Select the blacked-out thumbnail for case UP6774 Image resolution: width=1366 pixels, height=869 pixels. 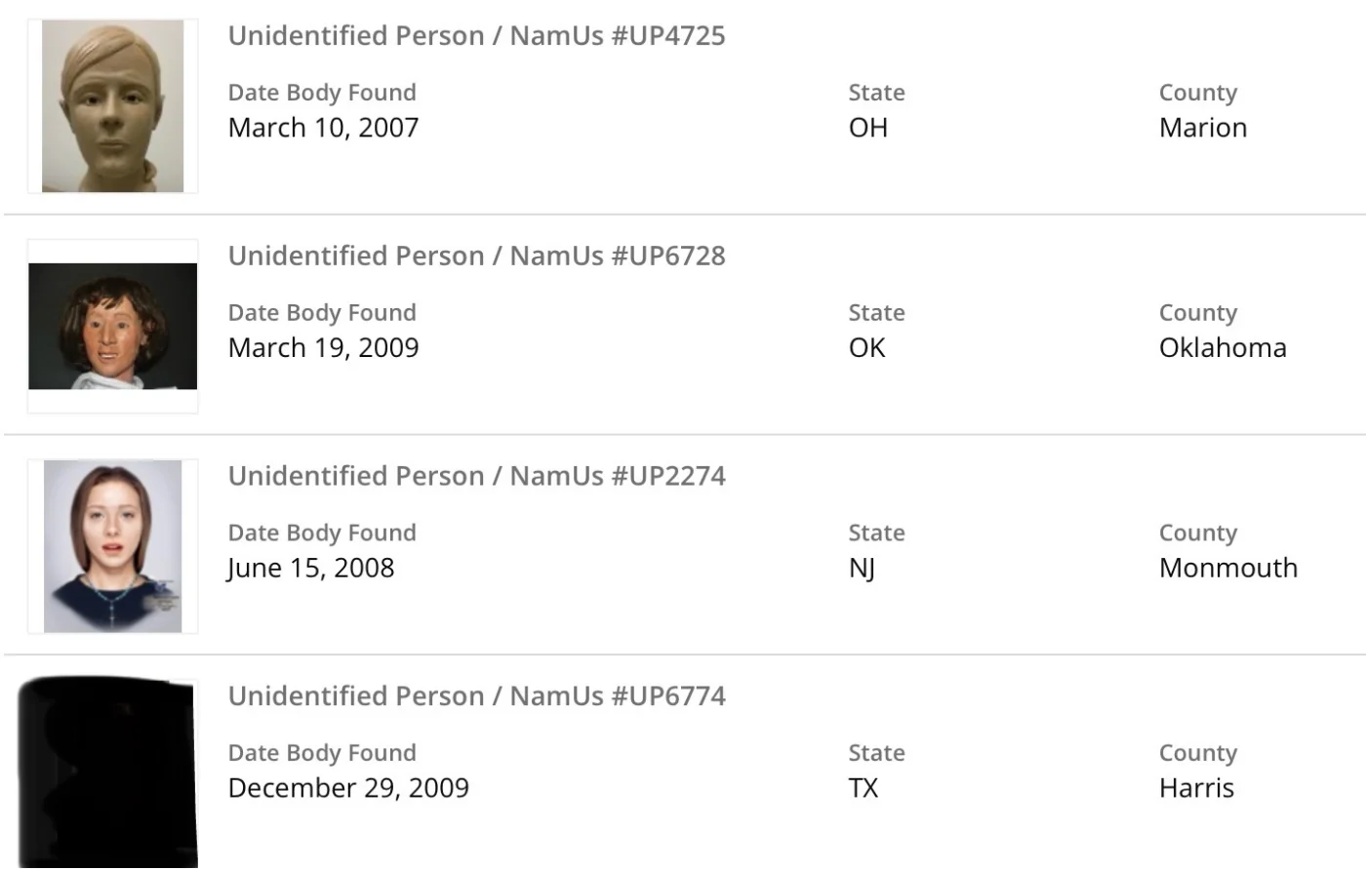tap(107, 770)
